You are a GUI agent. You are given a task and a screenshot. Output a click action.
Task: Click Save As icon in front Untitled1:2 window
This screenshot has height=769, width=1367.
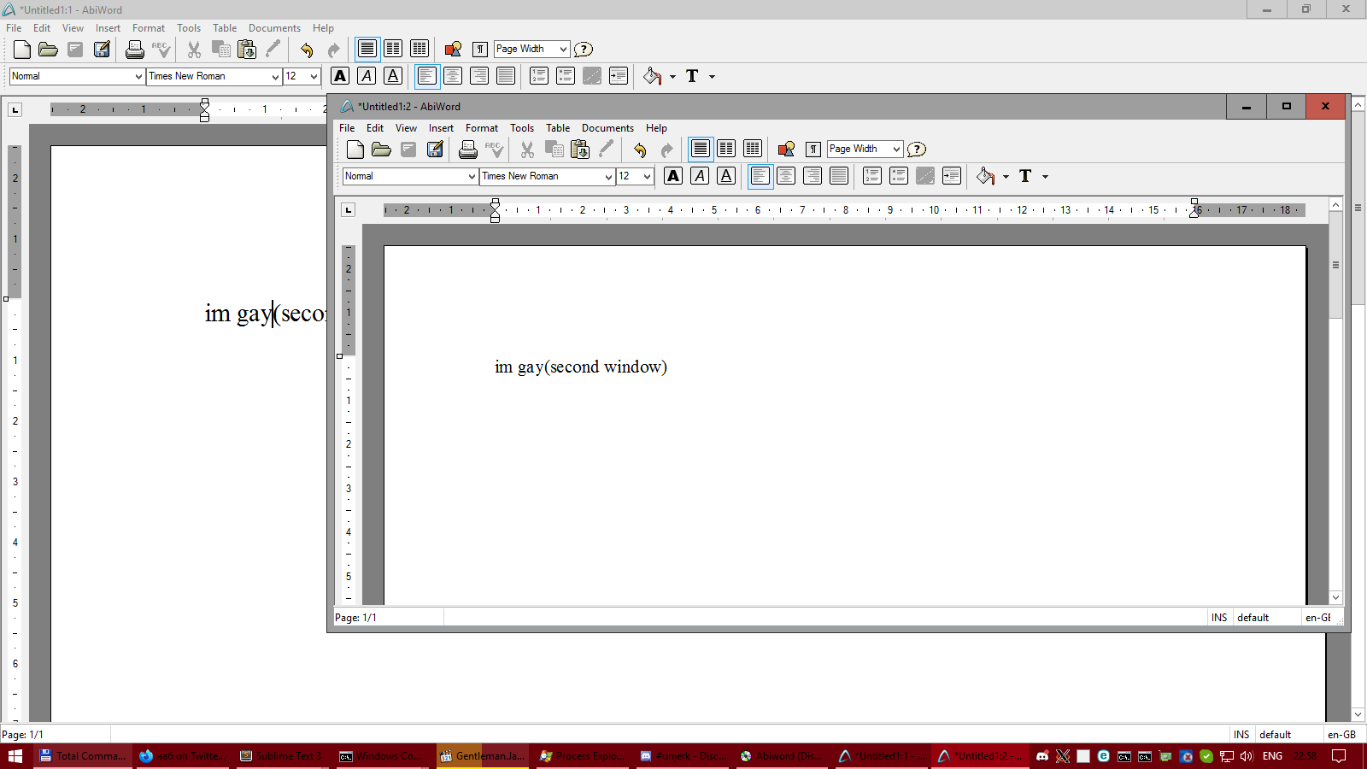click(x=435, y=150)
